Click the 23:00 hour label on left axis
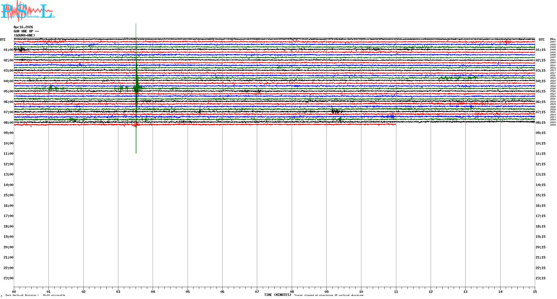This screenshot has width=557, height=299. tap(8, 278)
